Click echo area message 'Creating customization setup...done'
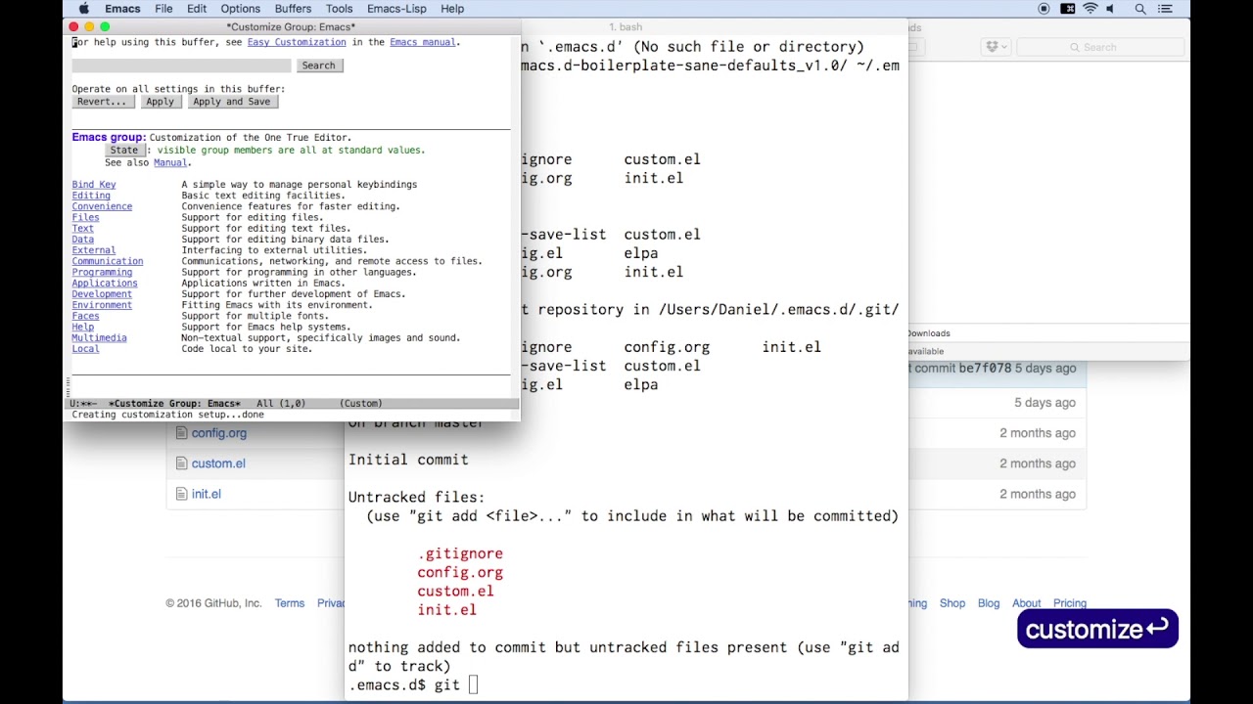The width and height of the screenshot is (1253, 704). click(167, 415)
